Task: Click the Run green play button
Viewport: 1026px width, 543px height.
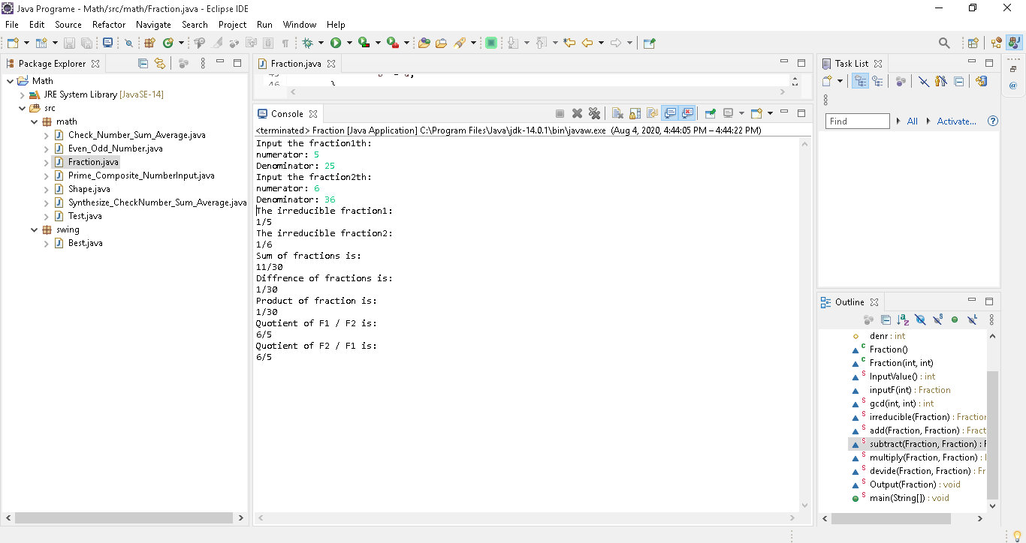Action: (x=336, y=43)
